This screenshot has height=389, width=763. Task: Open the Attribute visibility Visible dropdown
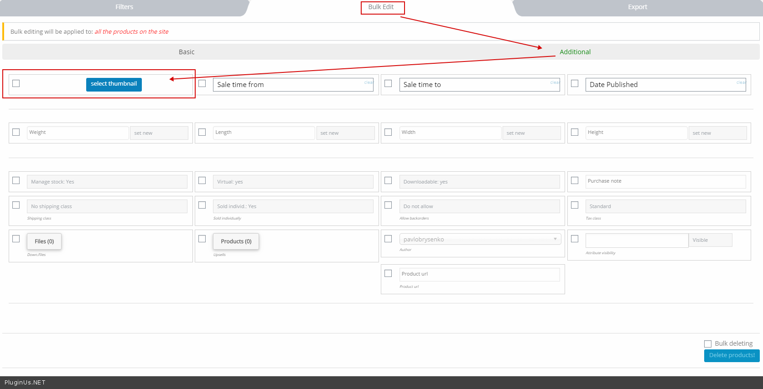point(710,240)
